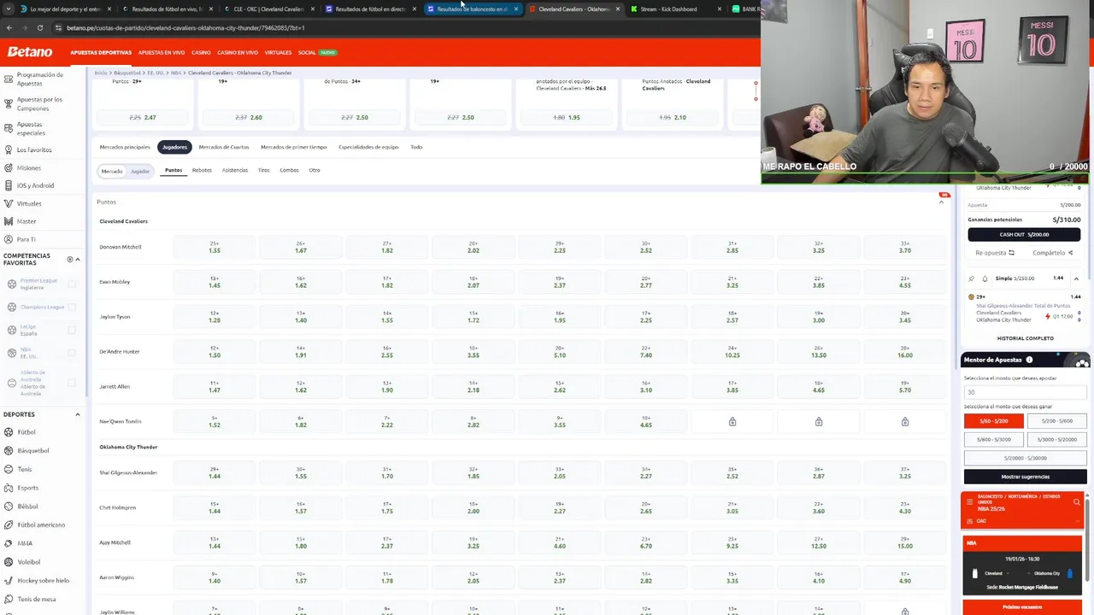Open the iOS y Android icon
This screenshot has height=615, width=1094.
[8, 185]
